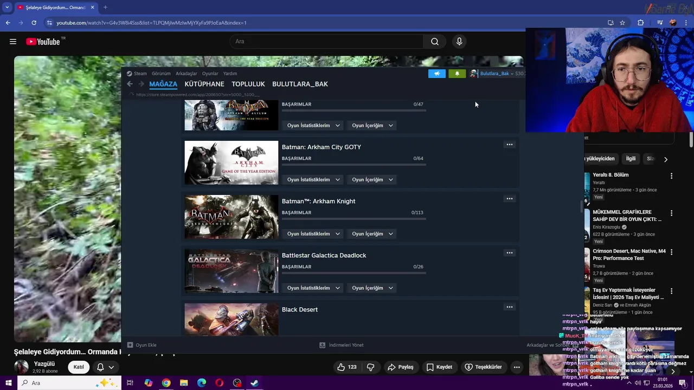Image resolution: width=694 pixels, height=390 pixels.
Task: Switch to the MAĞAZA tab
Action: coord(163,84)
